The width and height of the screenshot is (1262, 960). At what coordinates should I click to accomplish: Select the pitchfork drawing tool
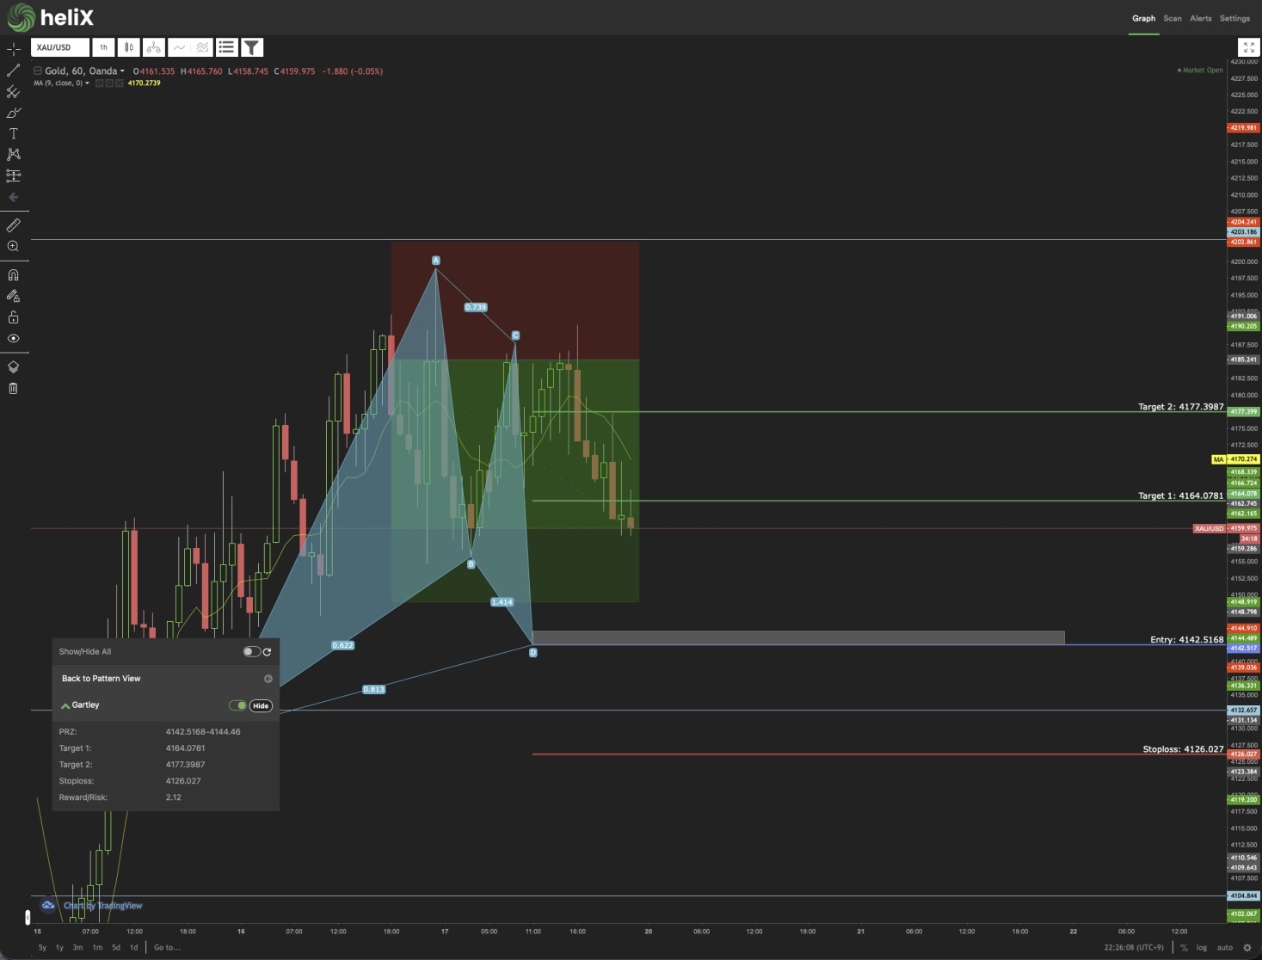13,91
